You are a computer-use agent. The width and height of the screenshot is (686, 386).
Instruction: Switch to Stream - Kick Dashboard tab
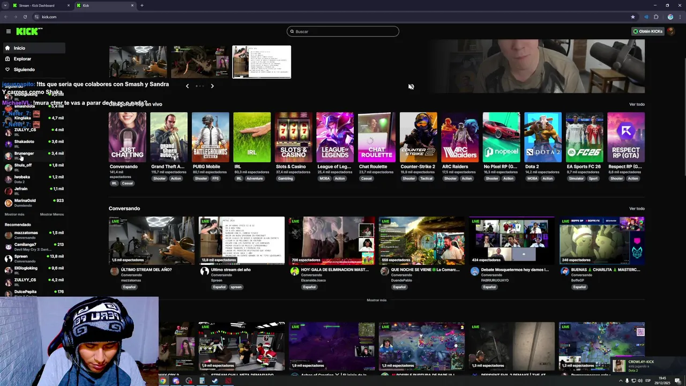(x=41, y=5)
